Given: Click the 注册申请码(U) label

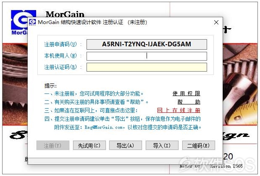Looking at the screenshot, I should (60, 44).
